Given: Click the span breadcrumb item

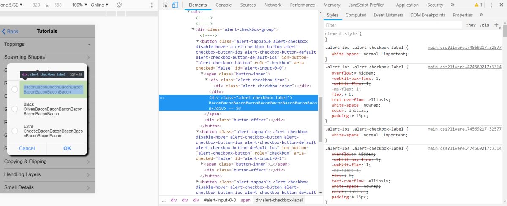Looking at the screenshot, I should click(x=245, y=200).
